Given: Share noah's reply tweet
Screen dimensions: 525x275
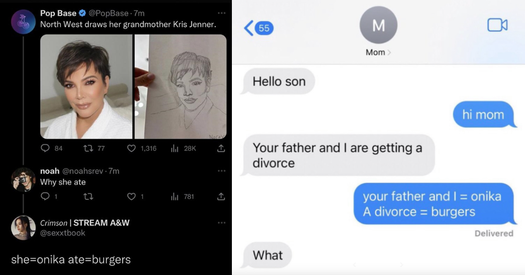Looking at the screenshot, I should [x=221, y=196].
